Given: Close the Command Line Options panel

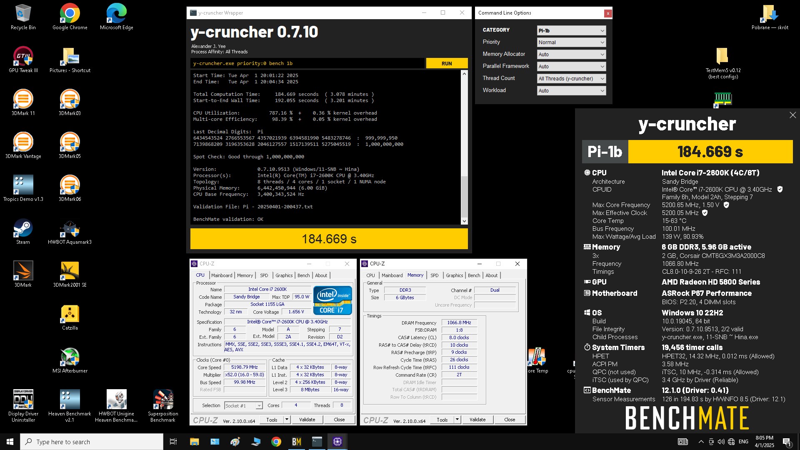Looking at the screenshot, I should (608, 13).
